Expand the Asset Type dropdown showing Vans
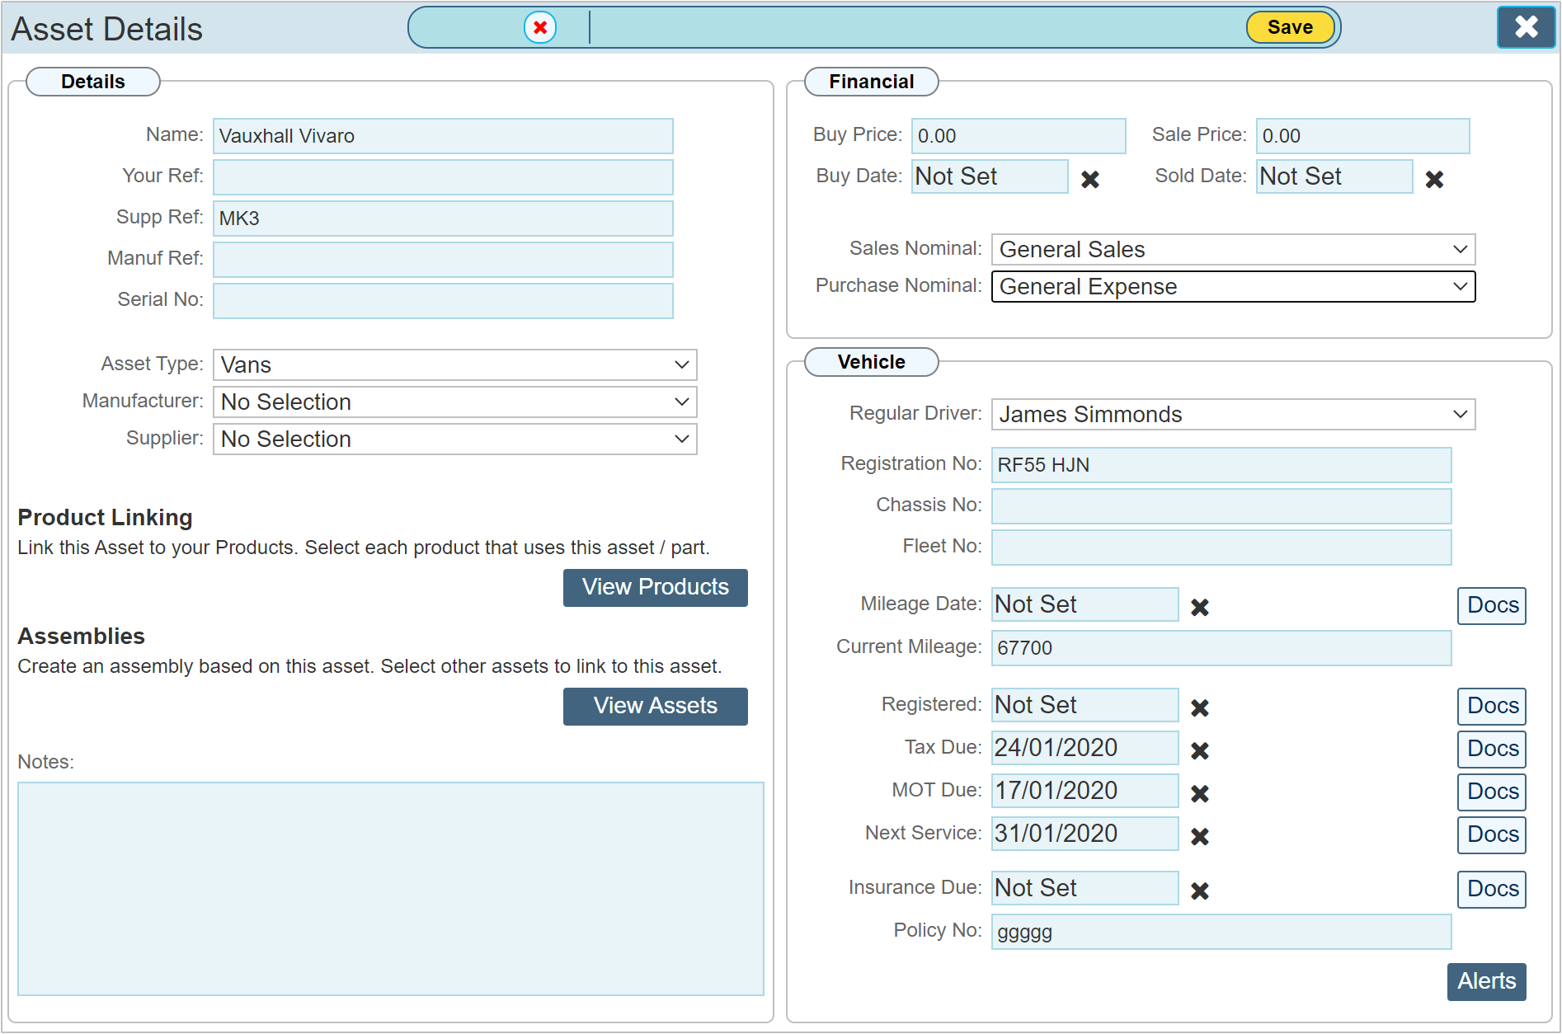Image resolution: width=1562 pixels, height=1034 pixels. [454, 365]
